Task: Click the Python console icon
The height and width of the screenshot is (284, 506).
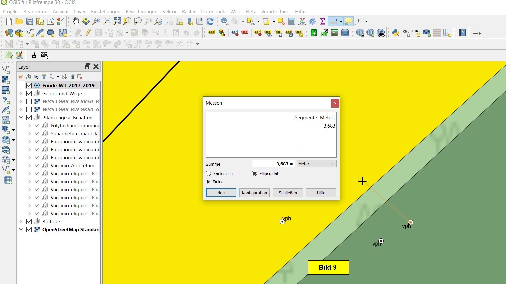Action: pos(396,33)
